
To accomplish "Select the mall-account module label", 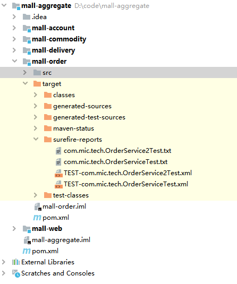I will pyautogui.click(x=53, y=28).
